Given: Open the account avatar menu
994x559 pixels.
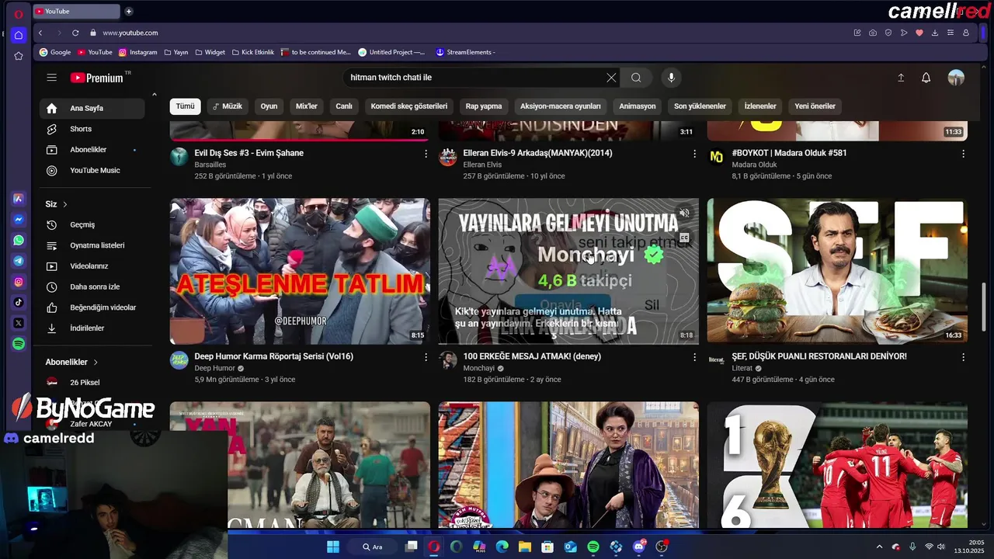Looking at the screenshot, I should [956, 78].
